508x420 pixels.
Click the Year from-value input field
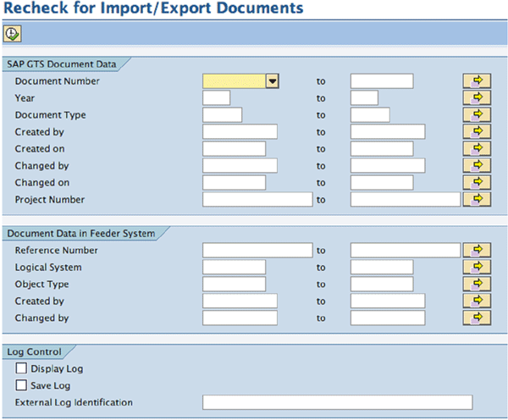pos(217,98)
